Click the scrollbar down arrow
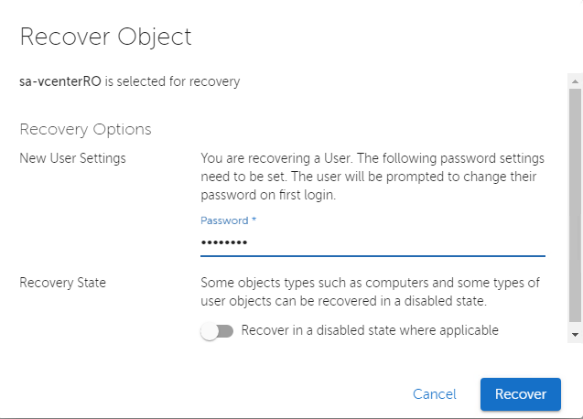This screenshot has width=583, height=419. pyautogui.click(x=575, y=335)
